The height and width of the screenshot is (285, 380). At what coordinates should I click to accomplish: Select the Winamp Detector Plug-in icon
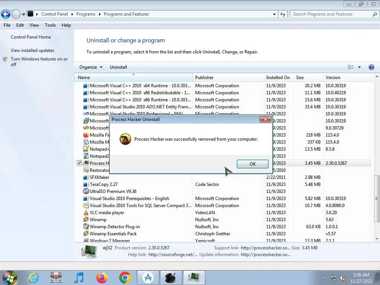click(x=86, y=227)
